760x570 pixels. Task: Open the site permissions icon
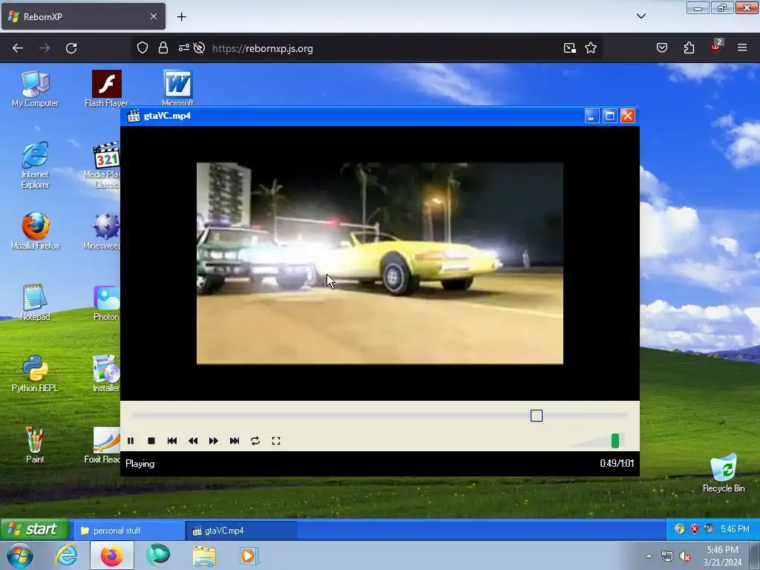point(184,47)
